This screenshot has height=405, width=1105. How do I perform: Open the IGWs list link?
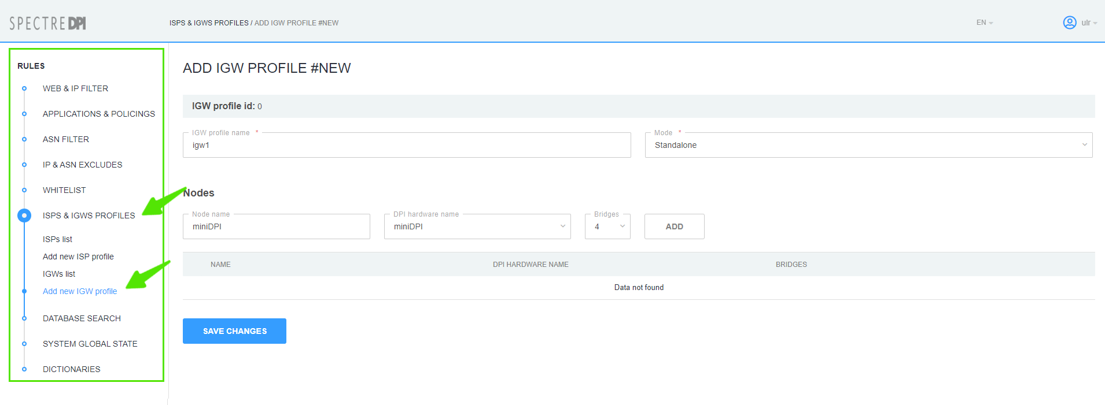[59, 274]
